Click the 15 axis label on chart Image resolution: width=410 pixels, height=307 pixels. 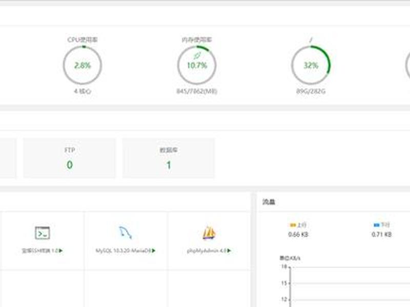point(284,283)
